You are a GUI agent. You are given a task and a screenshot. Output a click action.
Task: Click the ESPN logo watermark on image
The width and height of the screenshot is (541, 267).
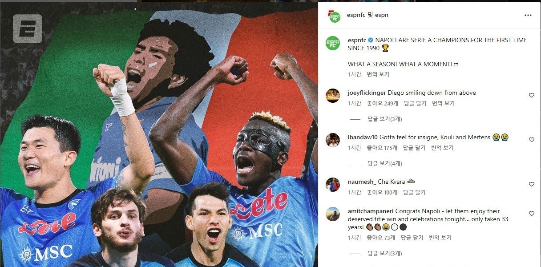[27, 29]
